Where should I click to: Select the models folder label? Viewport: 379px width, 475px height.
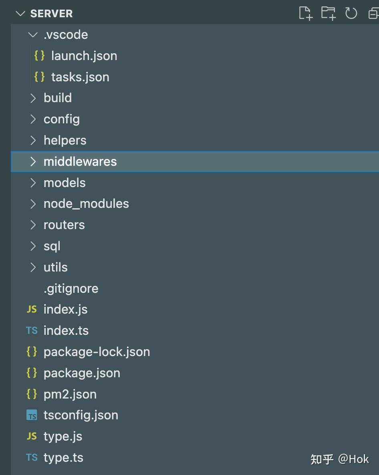point(65,183)
